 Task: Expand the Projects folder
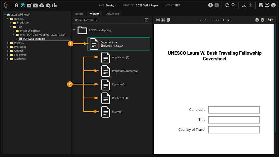click(x=8, y=43)
